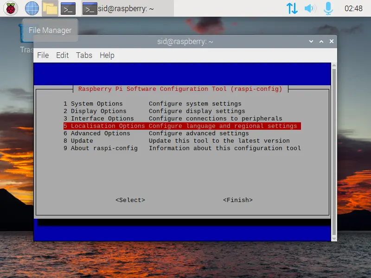Click the terminal title bar text

[185, 42]
